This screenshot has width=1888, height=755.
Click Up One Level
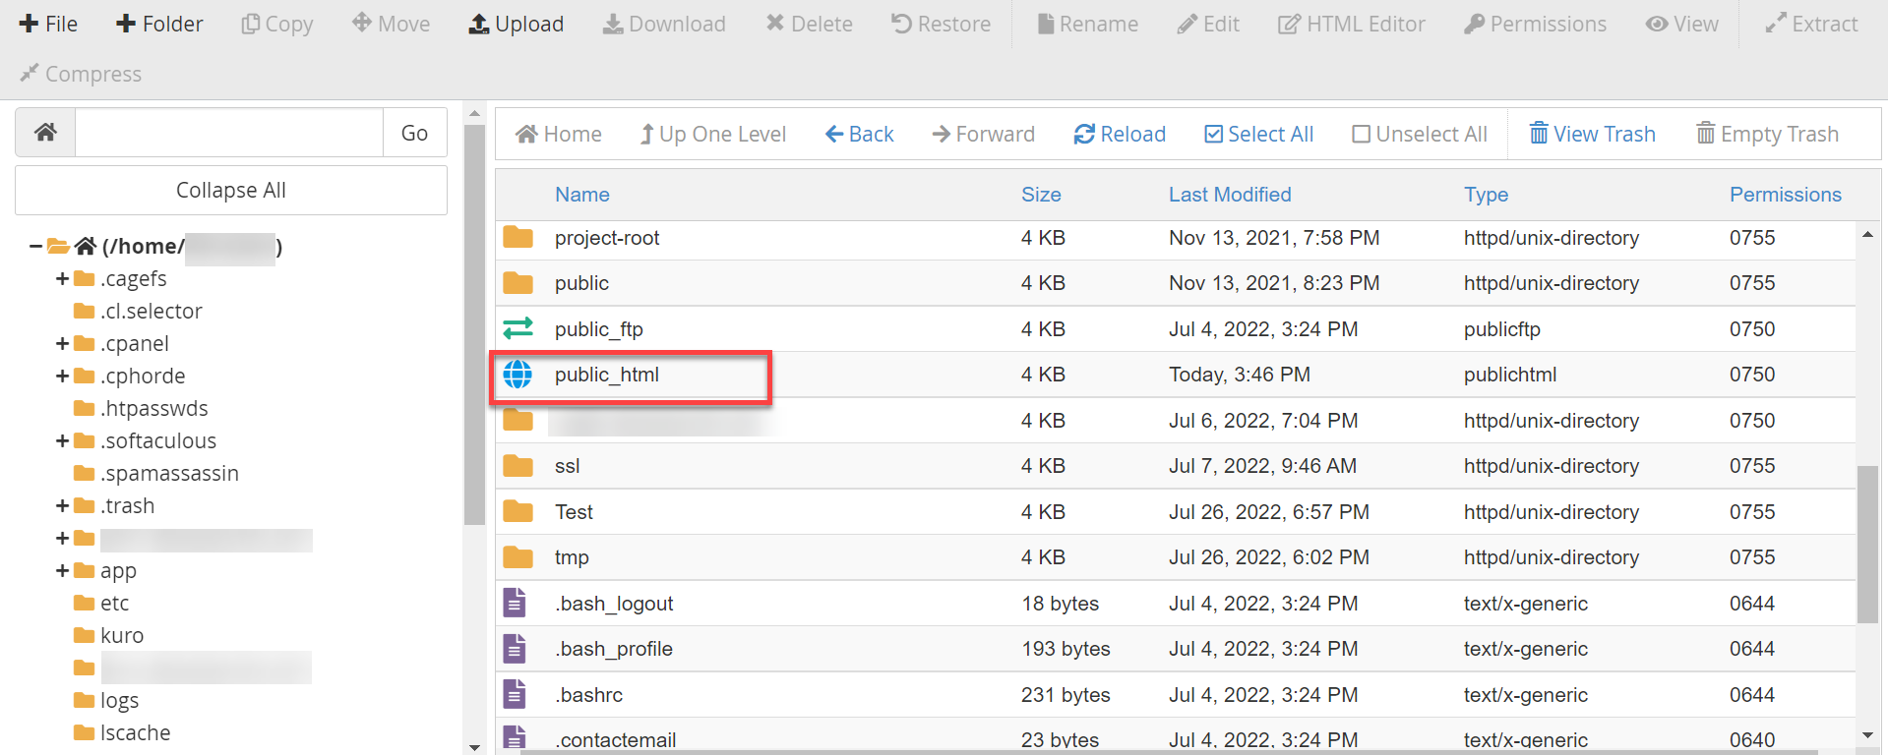coord(713,134)
